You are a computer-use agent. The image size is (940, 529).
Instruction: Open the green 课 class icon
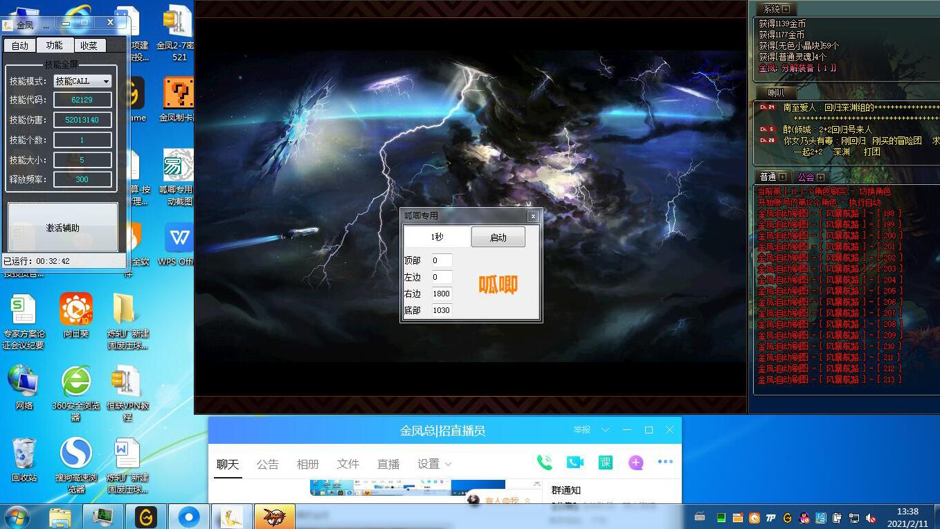tap(606, 463)
